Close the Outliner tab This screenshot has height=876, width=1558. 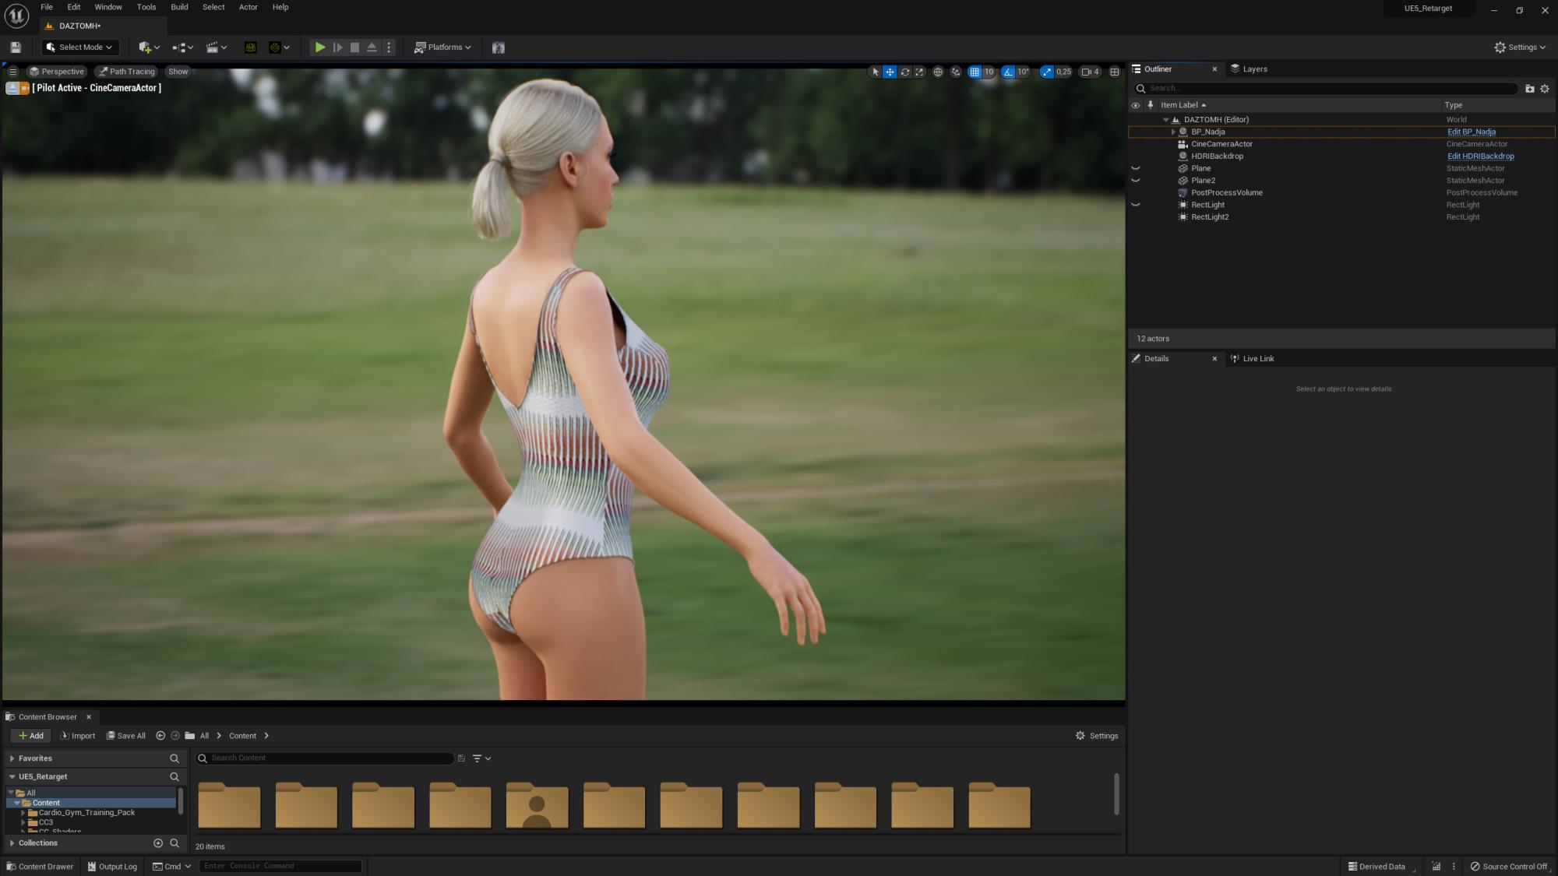click(1214, 69)
